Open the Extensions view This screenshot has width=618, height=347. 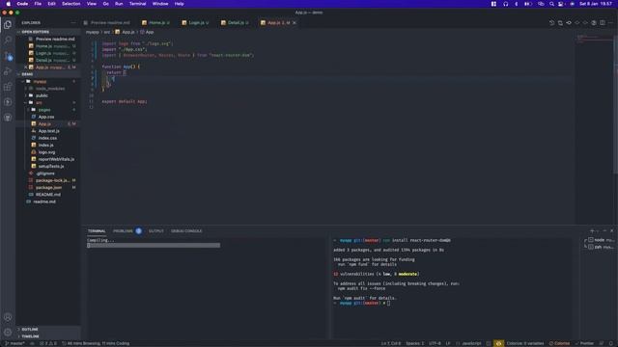pyautogui.click(x=8, y=87)
